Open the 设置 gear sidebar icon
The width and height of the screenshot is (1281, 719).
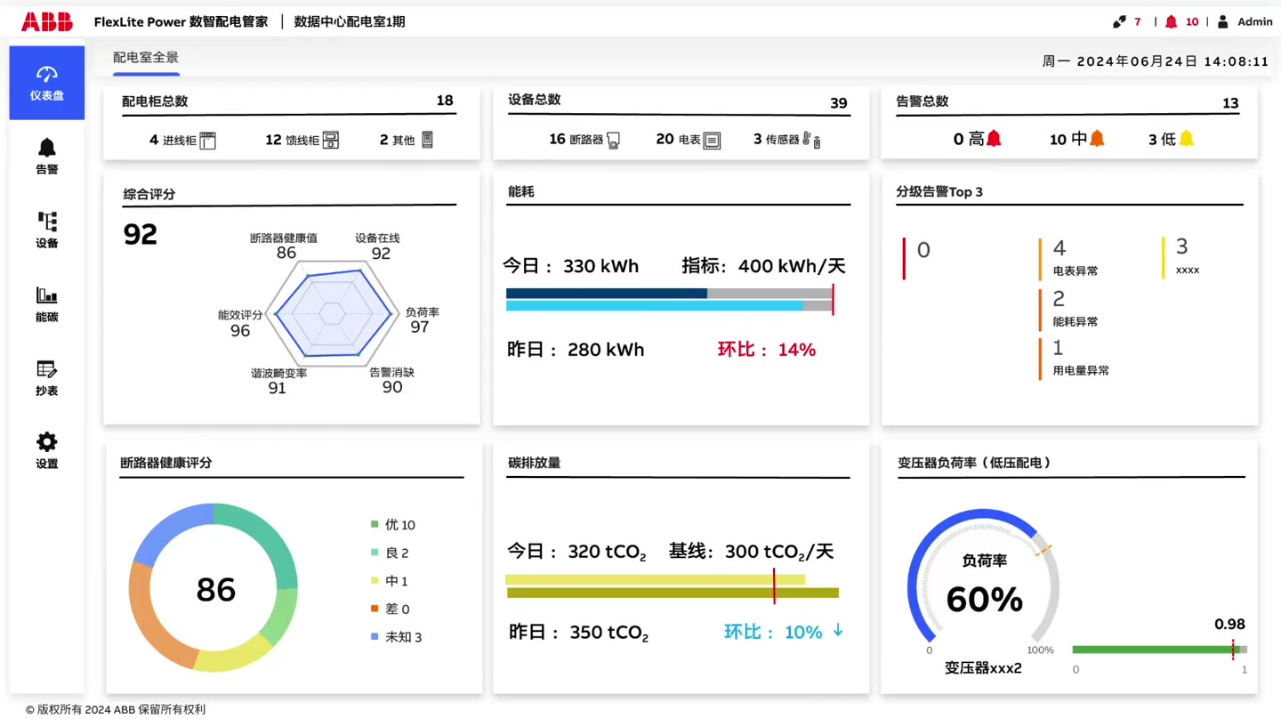coord(47,441)
